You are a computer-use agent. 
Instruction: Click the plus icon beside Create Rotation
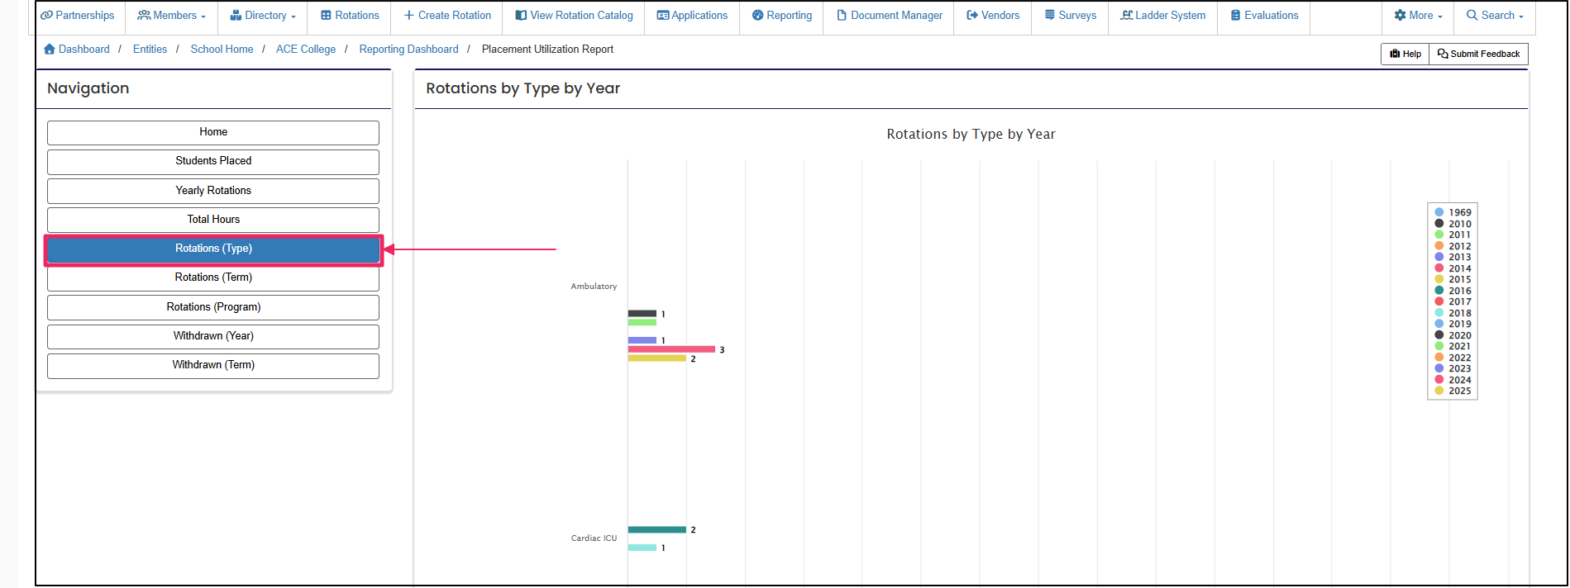click(x=408, y=16)
